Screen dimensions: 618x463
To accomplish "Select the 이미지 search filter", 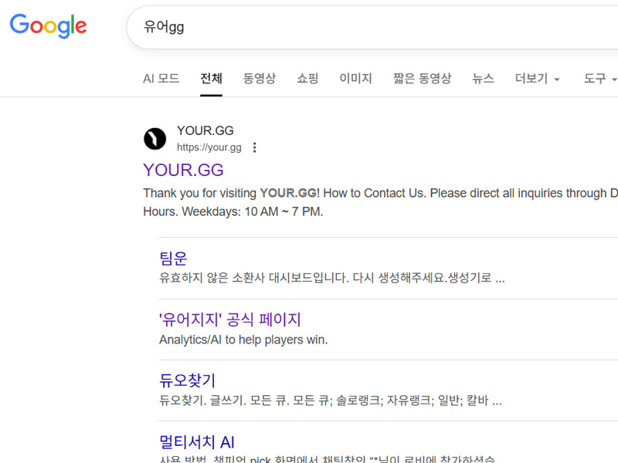I will 356,78.
